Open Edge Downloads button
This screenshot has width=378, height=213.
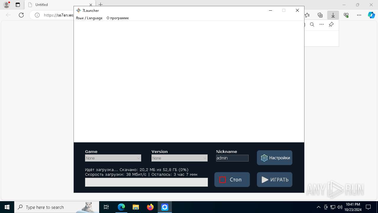(333, 15)
